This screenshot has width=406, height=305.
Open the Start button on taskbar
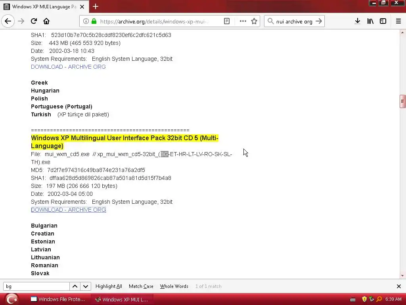tap(12, 299)
